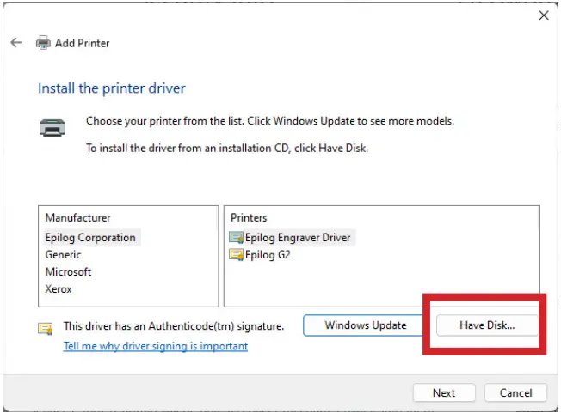Image resolution: width=561 pixels, height=413 pixels.
Task: Select Xerox in the Manufacturer list
Action: tap(59, 288)
